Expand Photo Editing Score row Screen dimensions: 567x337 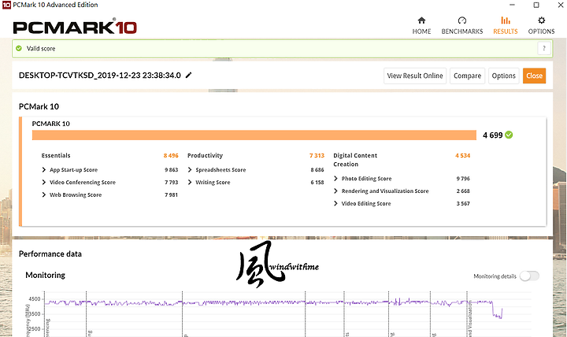[335, 178]
